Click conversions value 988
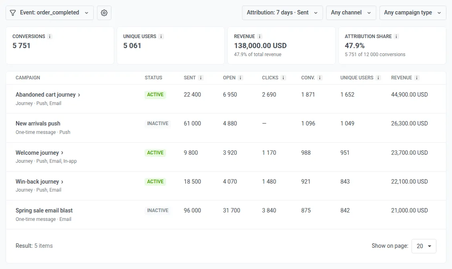This screenshot has width=452, height=269. [306, 152]
